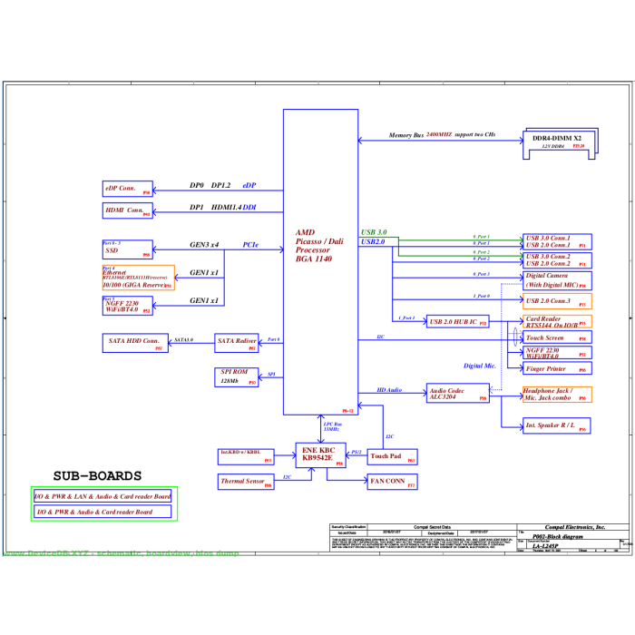Click the Touch Screen box
The width and height of the screenshot is (635, 635).
pyautogui.click(x=557, y=337)
